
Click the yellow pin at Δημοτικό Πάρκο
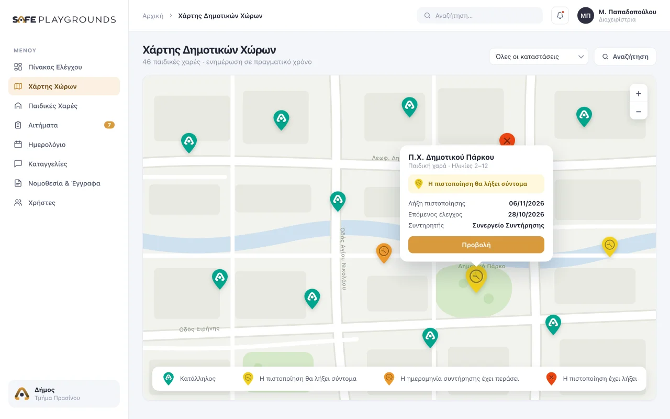(x=476, y=278)
